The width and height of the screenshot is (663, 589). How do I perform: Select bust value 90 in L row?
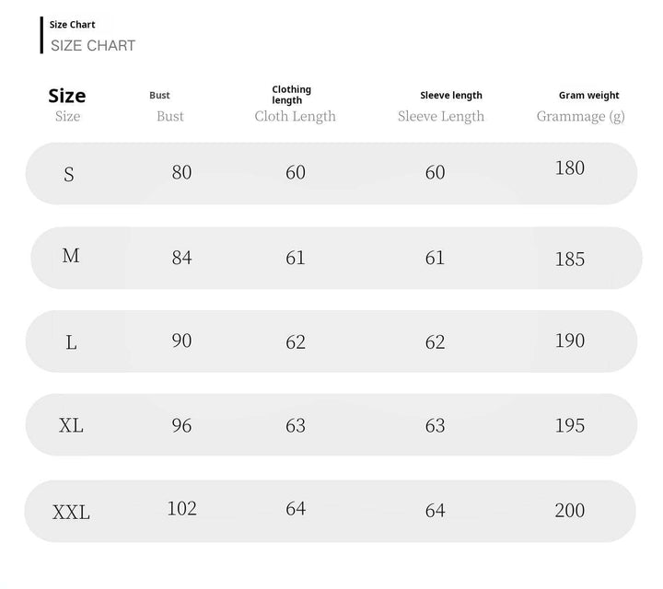click(x=181, y=341)
